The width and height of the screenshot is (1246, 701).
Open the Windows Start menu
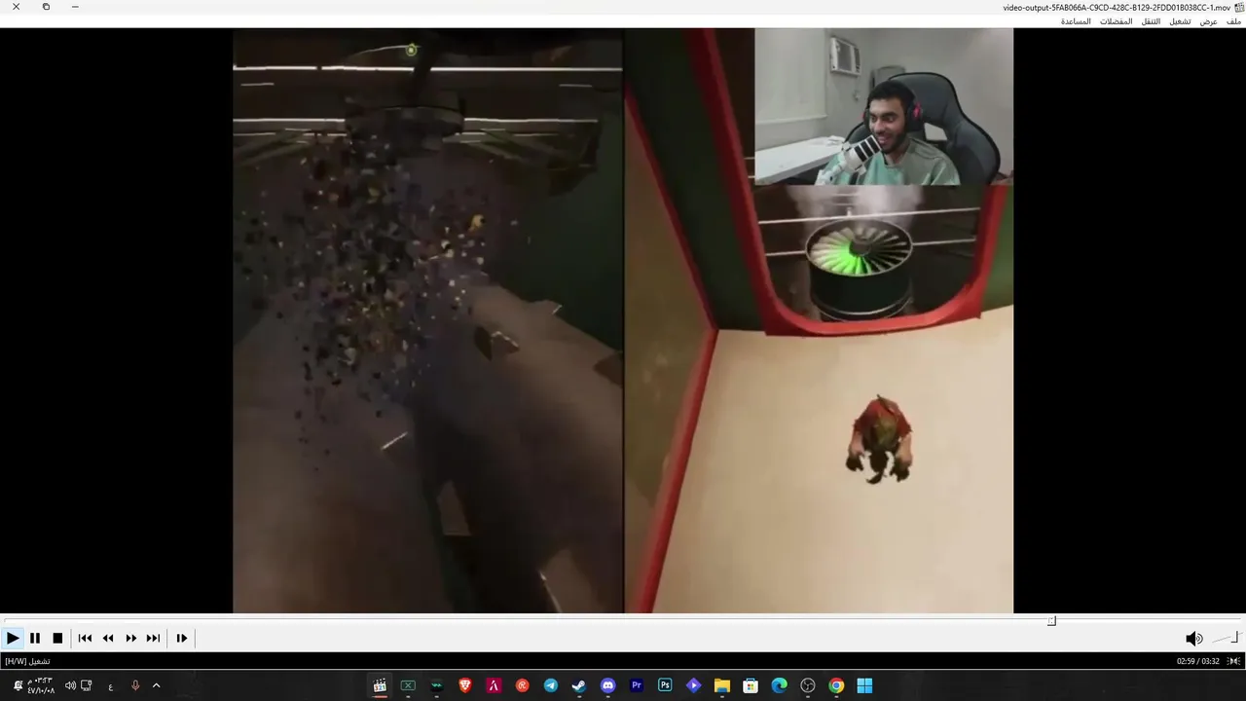pyautogui.click(x=864, y=685)
